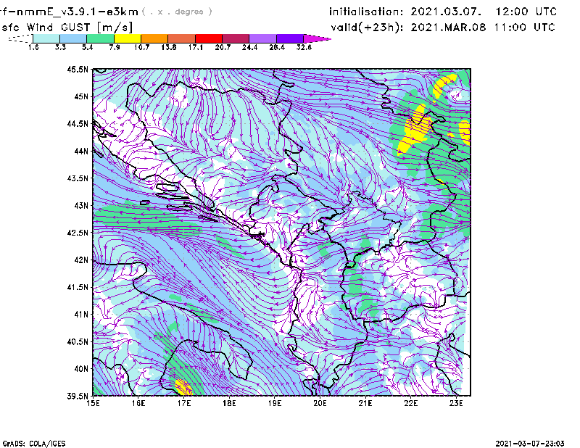Viewport: 580px width, 448px height.
Task: Click the salmon-orange legend swatch
Action: (x=182, y=38)
